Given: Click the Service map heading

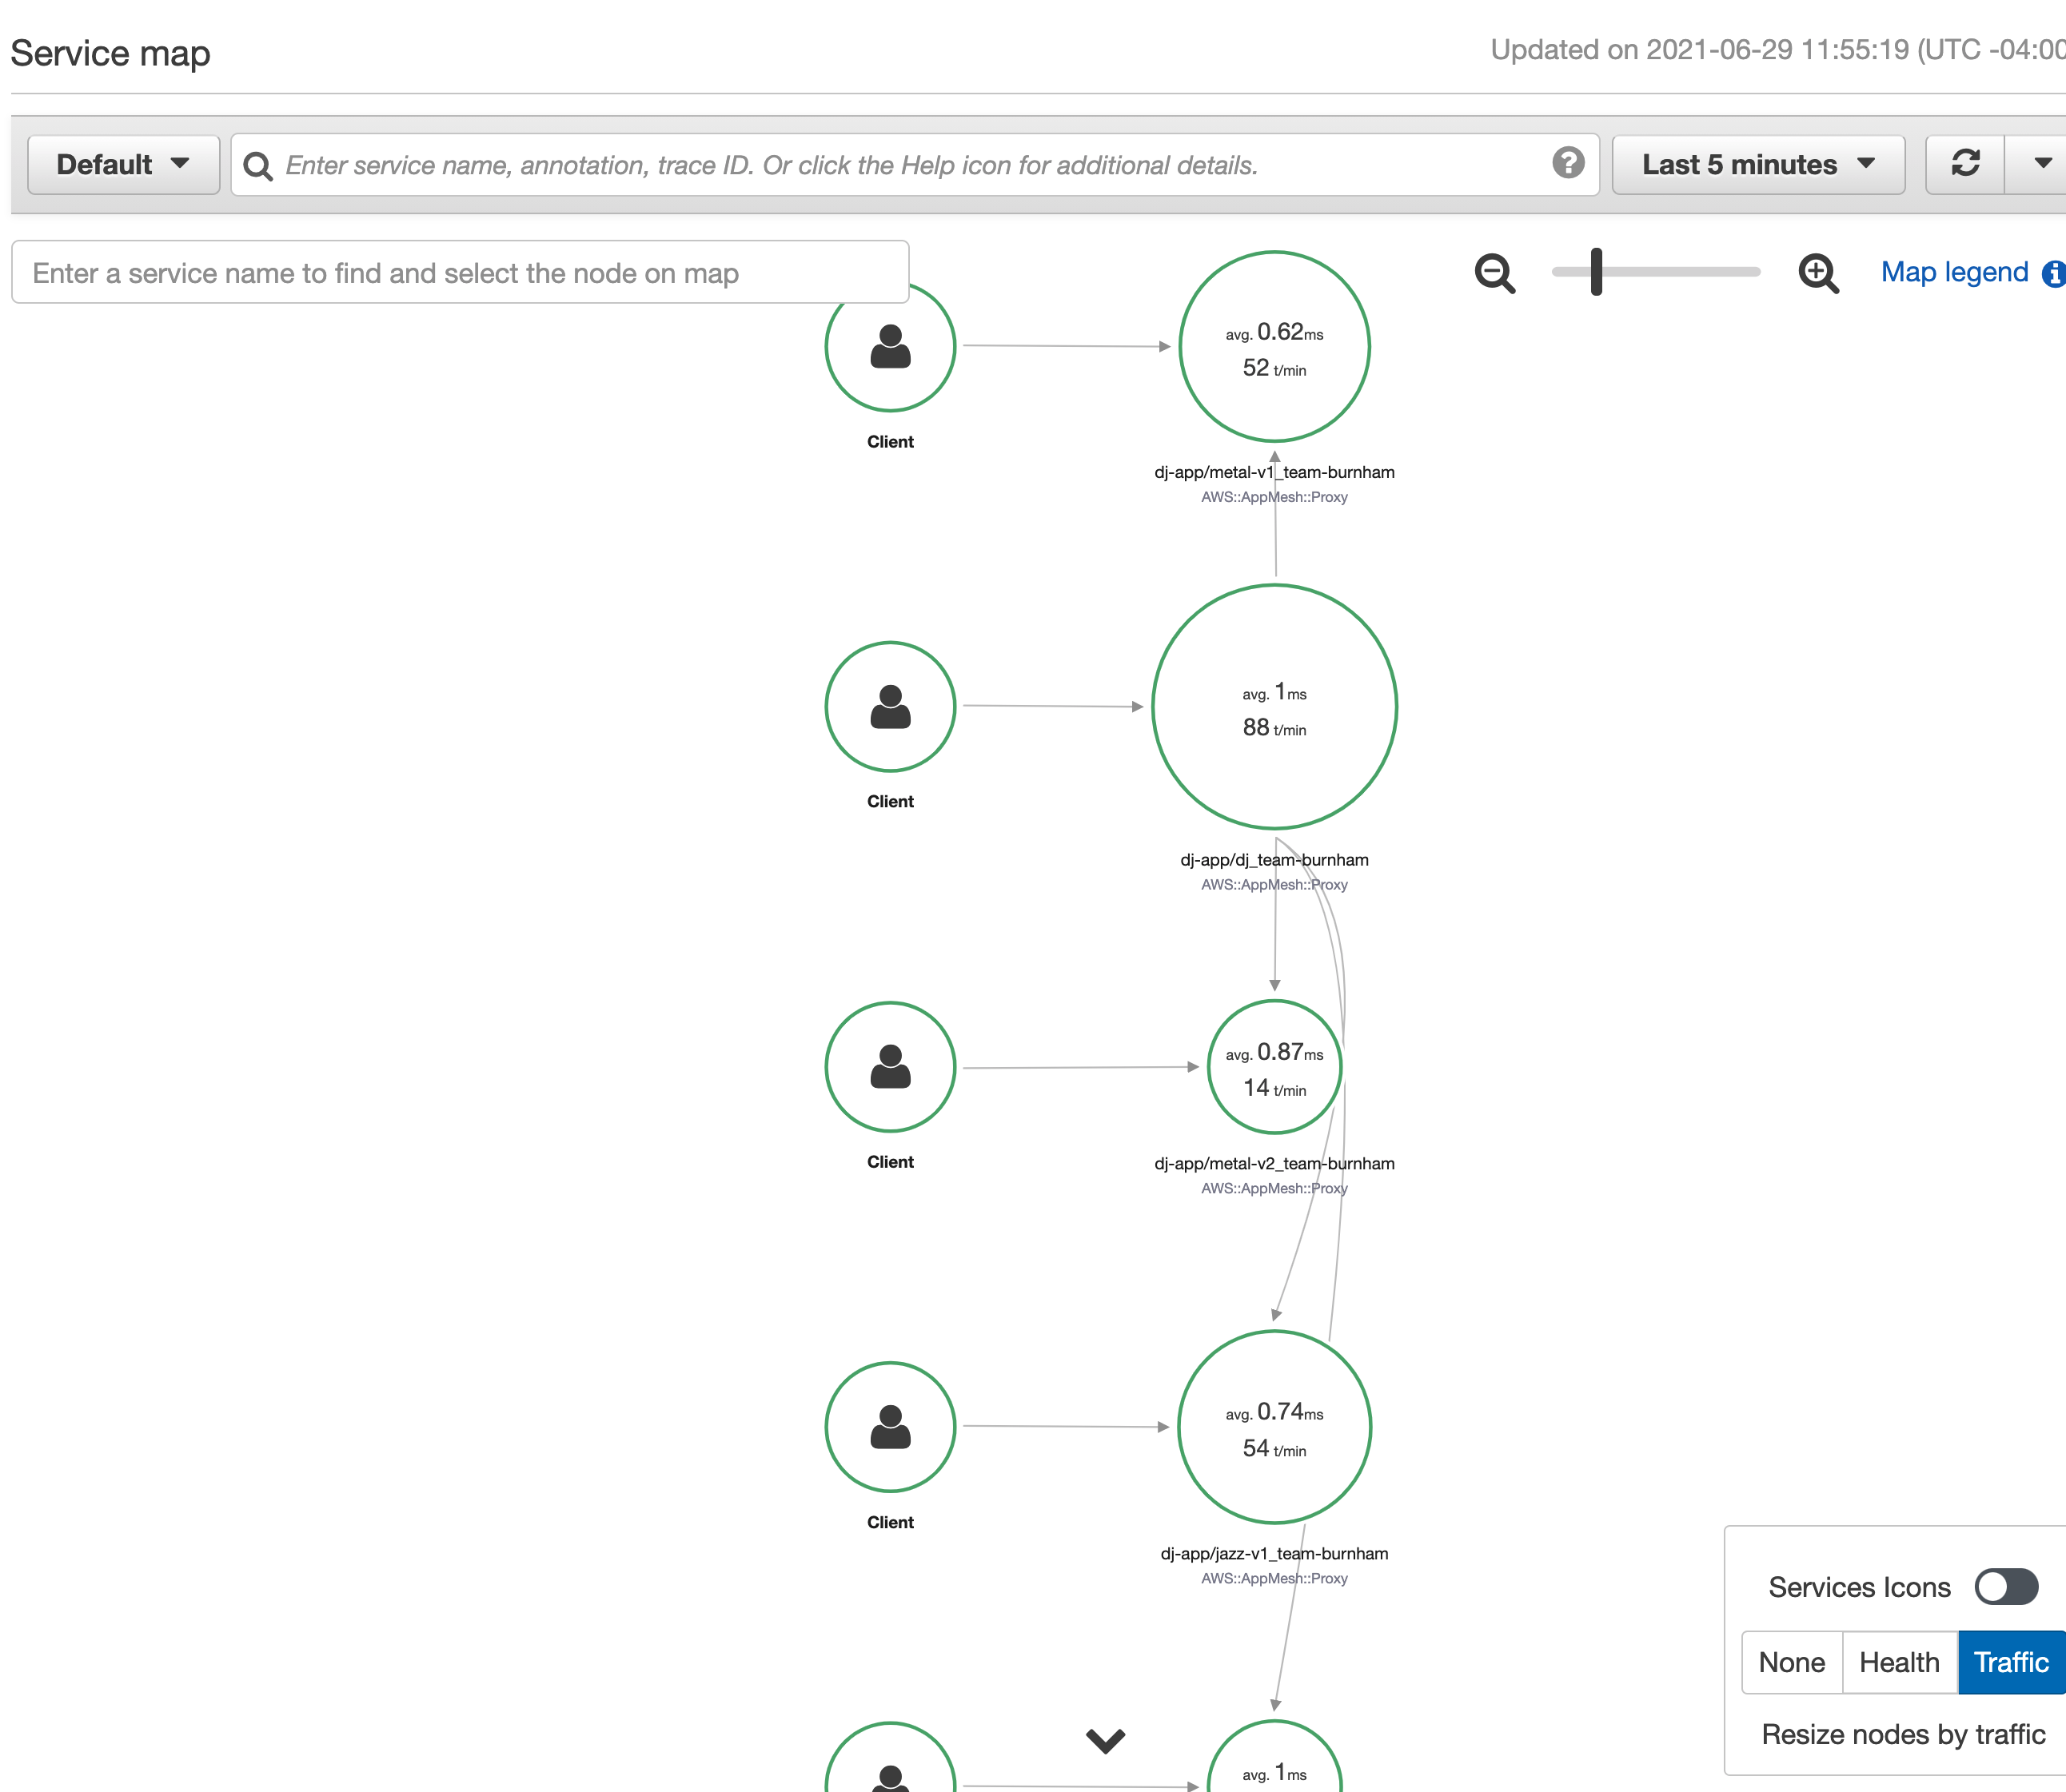Looking at the screenshot, I should [111, 53].
